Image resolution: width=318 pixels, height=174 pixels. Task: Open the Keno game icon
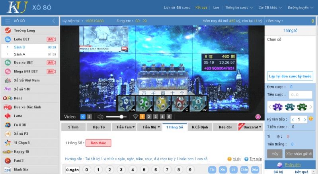(8, 98)
